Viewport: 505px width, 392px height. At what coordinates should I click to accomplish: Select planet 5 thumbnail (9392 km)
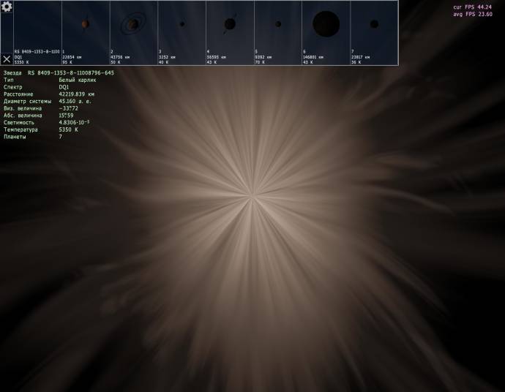click(x=278, y=32)
